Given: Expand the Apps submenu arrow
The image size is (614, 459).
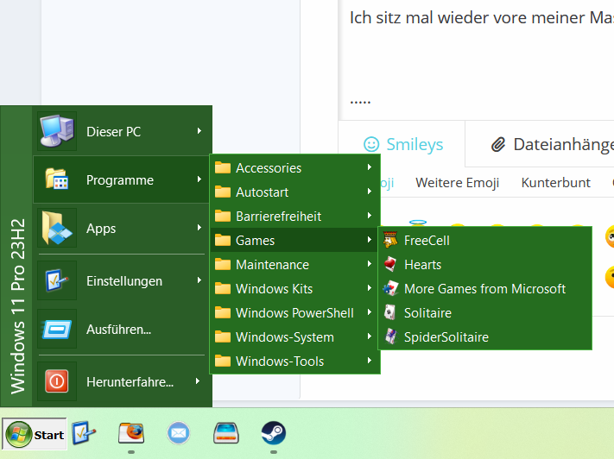Looking at the screenshot, I should (199, 228).
